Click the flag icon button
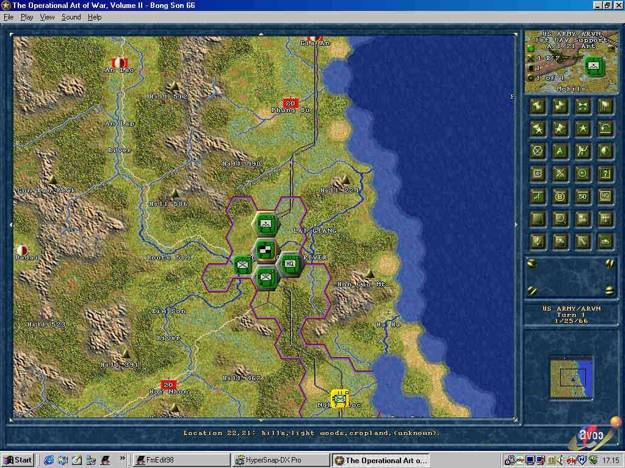 coord(605,106)
